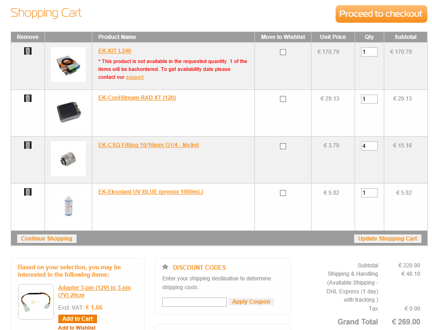Screen dimensions: 432x330
Task: Click trash icon for EK-CSQ Fitting
Action: 28,145
